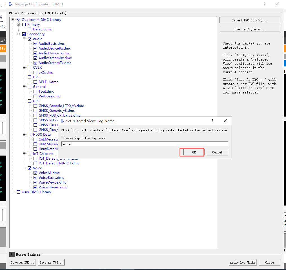Uncheck AudioBasic.dmc checkbox
The height and width of the screenshot is (270, 286).
pyautogui.click(x=35, y=44)
